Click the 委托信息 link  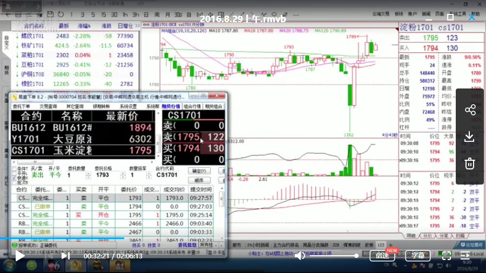187,245
